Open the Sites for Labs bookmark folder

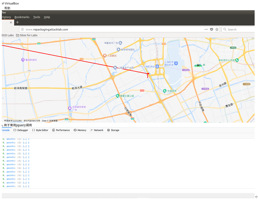pyautogui.click(x=27, y=35)
